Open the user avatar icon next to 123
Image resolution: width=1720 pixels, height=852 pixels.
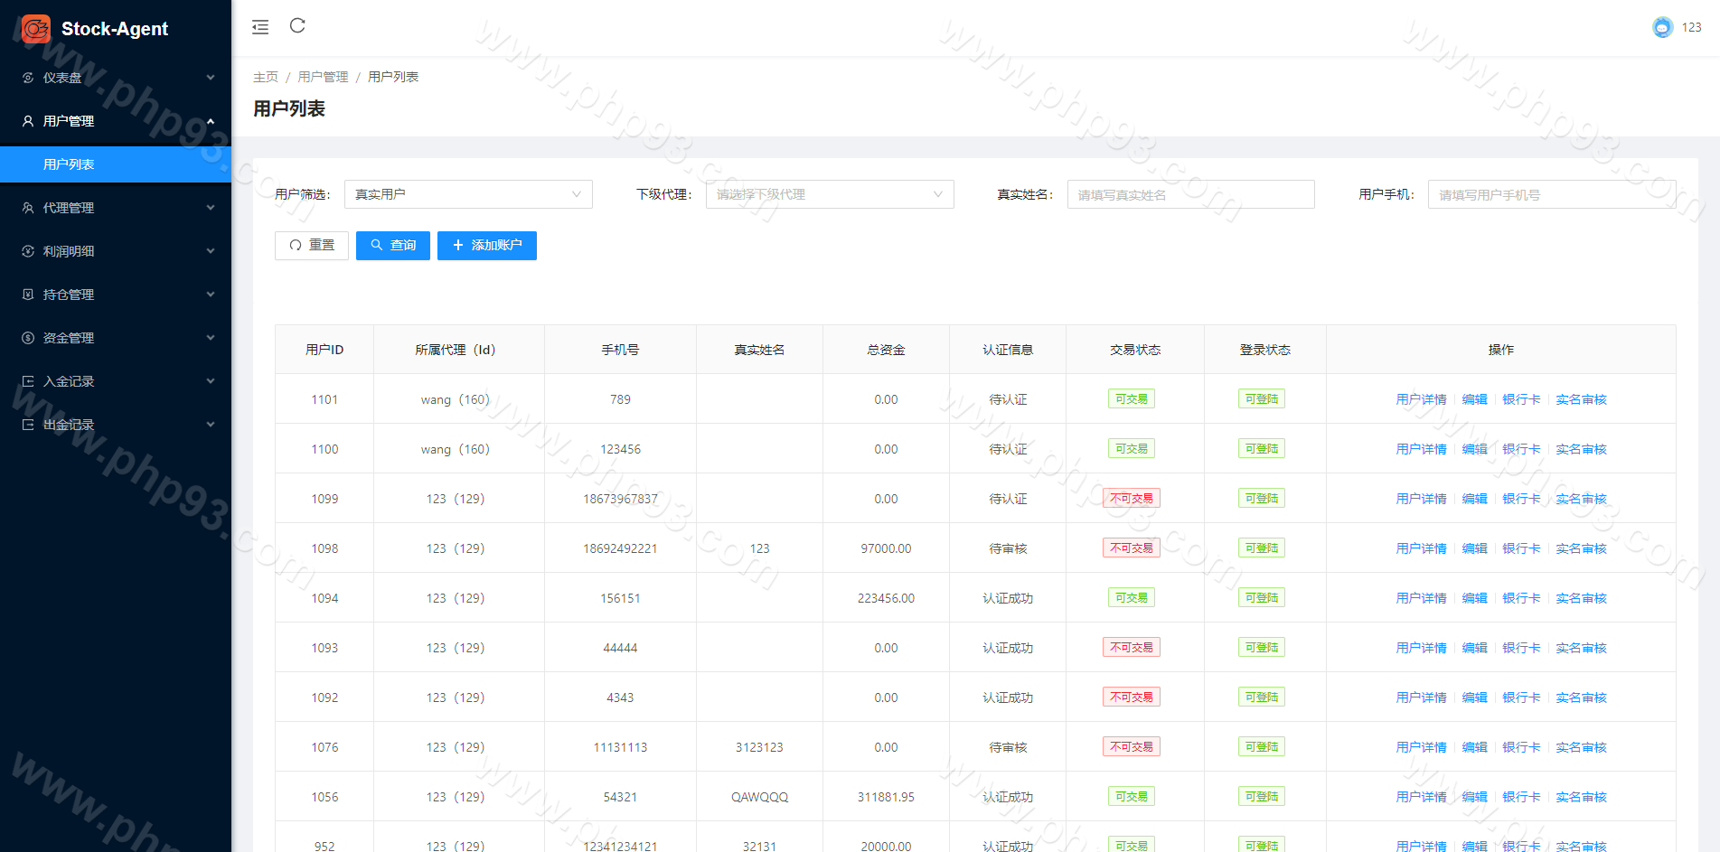(1662, 27)
